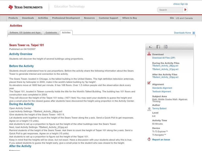The image size is (202, 151).
Task: Click the thumbs-up like icon
Action: (151, 47)
